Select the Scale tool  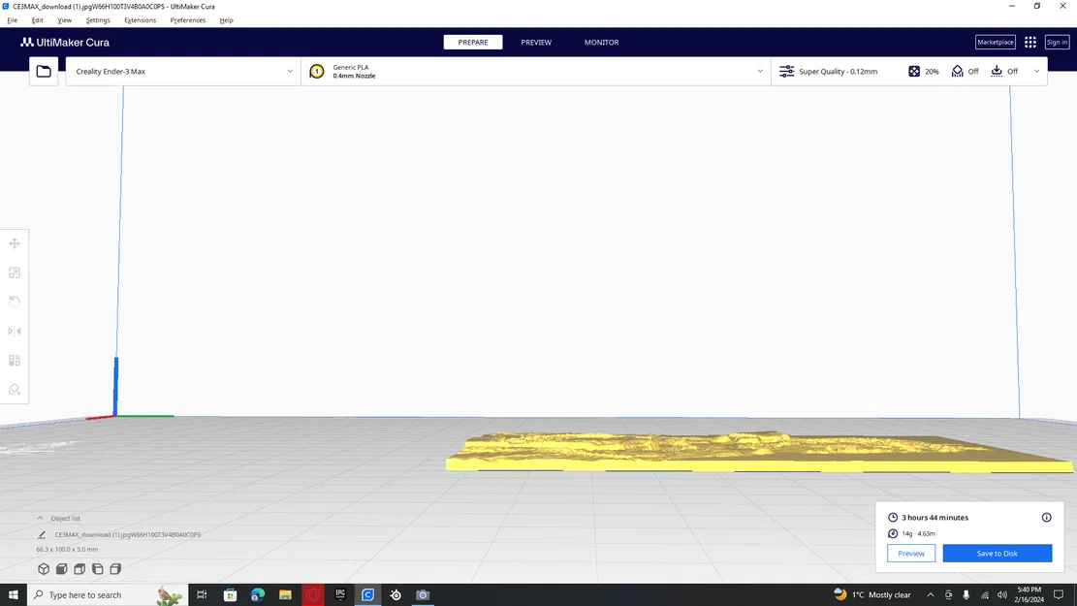point(15,272)
